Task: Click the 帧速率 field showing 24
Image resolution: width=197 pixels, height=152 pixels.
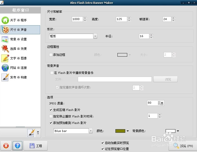Action: [x=167, y=19]
